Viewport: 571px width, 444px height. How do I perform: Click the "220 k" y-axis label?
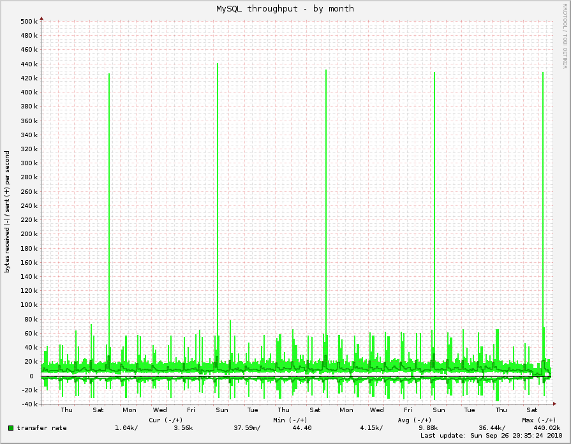(29, 220)
